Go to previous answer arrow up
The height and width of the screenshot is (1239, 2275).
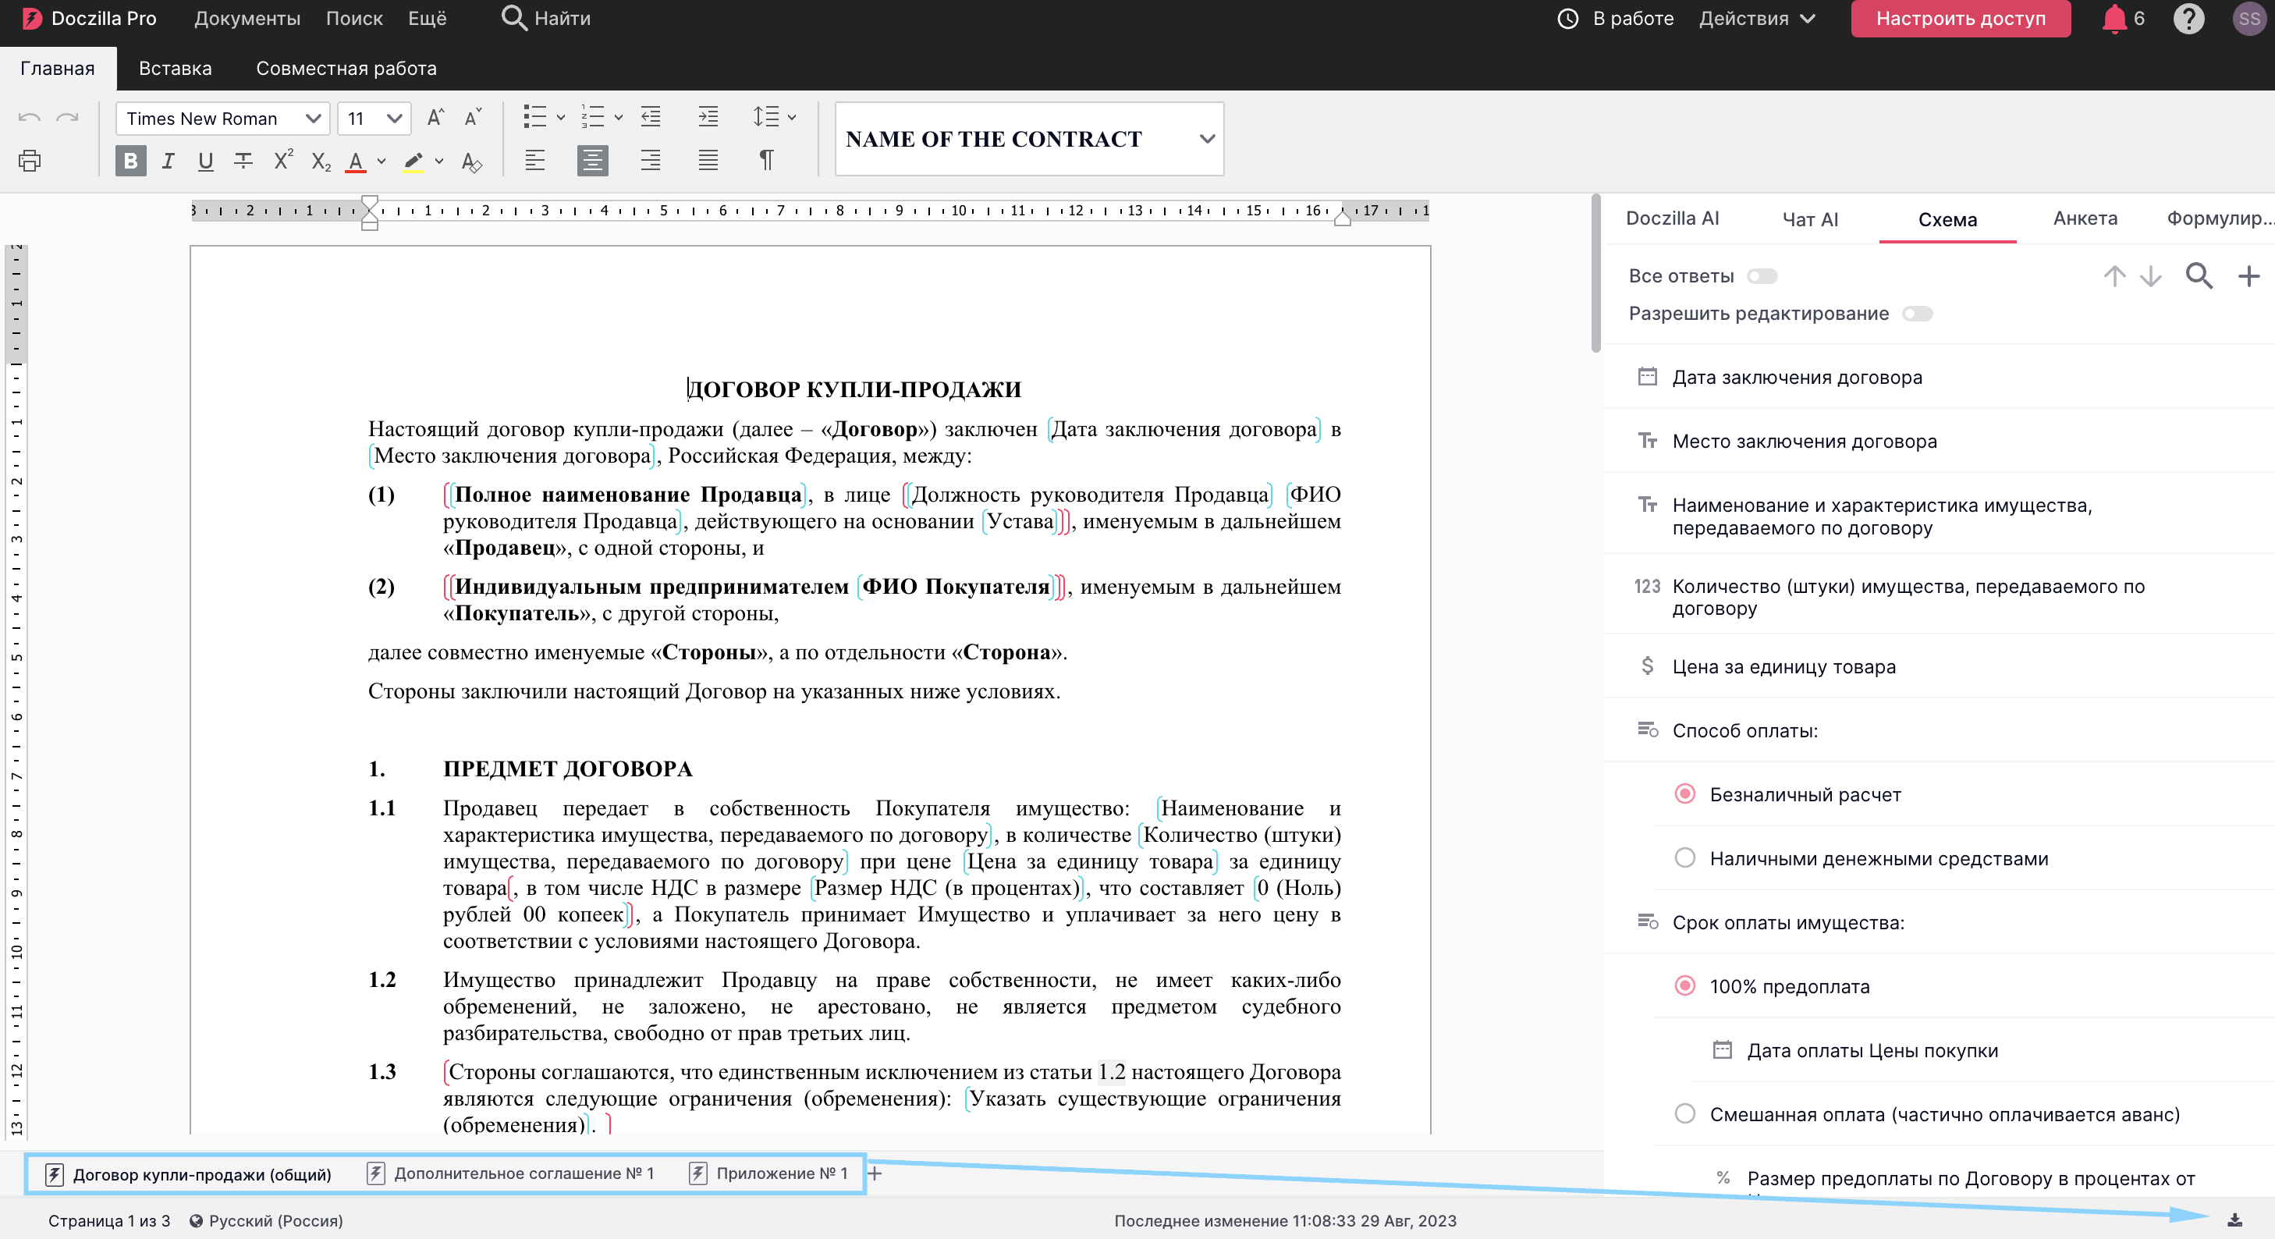(2114, 276)
